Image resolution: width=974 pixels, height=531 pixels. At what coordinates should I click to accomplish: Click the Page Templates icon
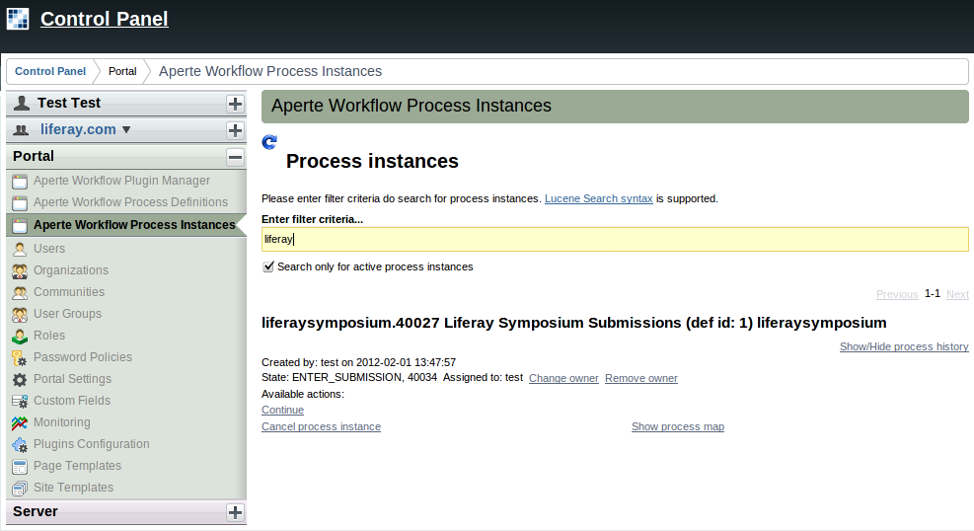click(20, 467)
